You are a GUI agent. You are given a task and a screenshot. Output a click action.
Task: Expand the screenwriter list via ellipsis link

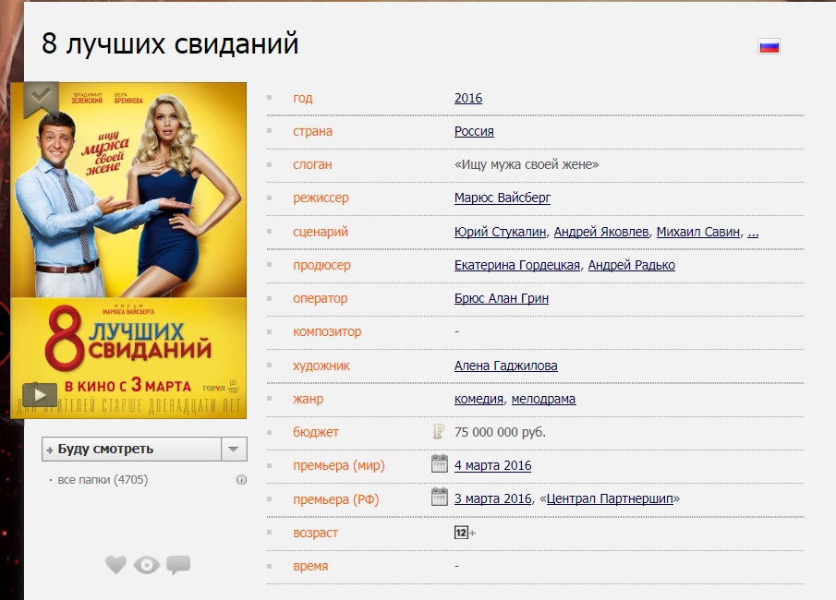tap(753, 232)
